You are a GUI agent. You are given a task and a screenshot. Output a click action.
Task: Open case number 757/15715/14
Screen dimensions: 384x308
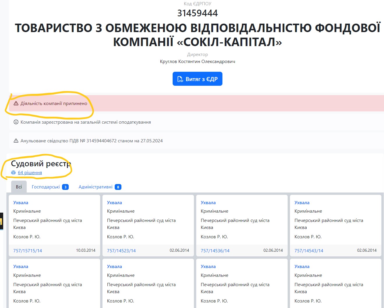pos(28,251)
